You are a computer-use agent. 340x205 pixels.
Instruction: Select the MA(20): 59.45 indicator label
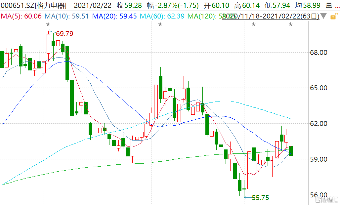pyautogui.click(x=114, y=16)
